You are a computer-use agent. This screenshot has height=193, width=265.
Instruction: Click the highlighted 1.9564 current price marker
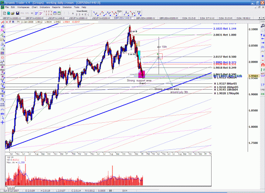pyautogui.click(x=253, y=76)
